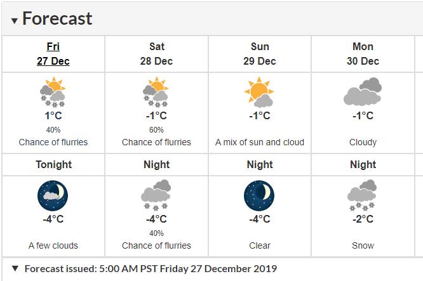The image size is (423, 281).
Task: Click Monday night's snow cloud icon
Action: (x=363, y=195)
